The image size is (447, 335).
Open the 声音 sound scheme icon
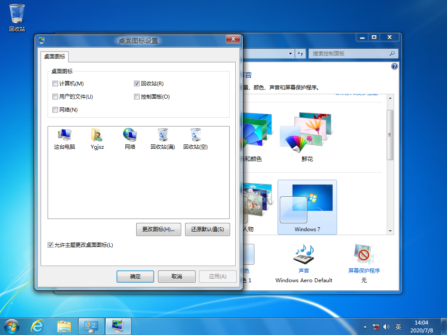pos(304,254)
